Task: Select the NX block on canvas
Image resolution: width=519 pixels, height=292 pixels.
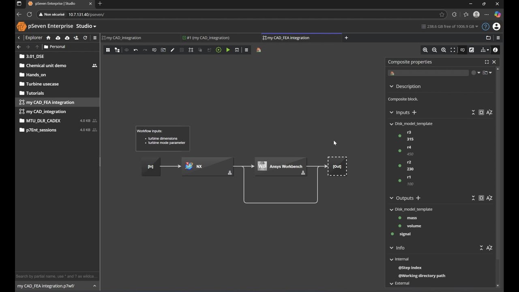Action: (208, 166)
